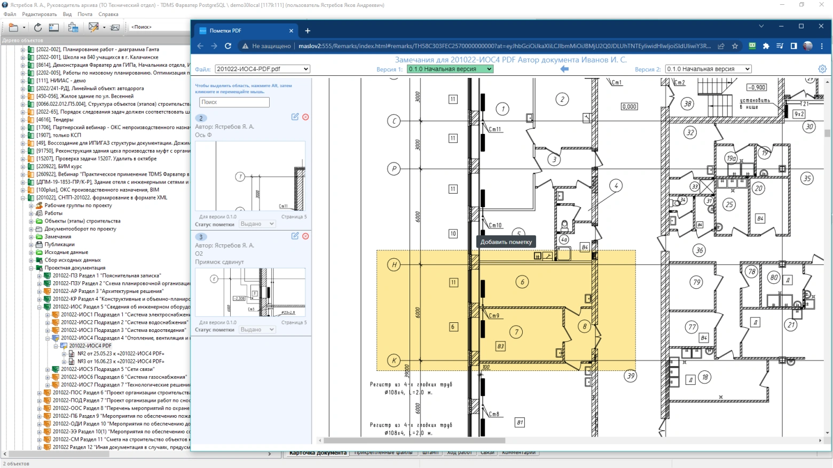
Task: Select the Замечания tree item
Action: pos(58,236)
